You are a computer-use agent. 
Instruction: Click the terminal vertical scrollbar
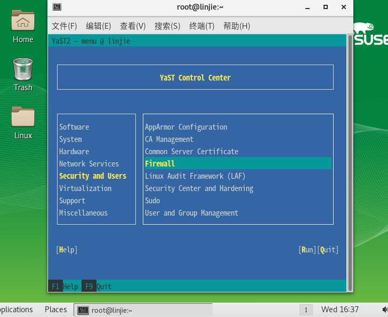click(x=350, y=164)
